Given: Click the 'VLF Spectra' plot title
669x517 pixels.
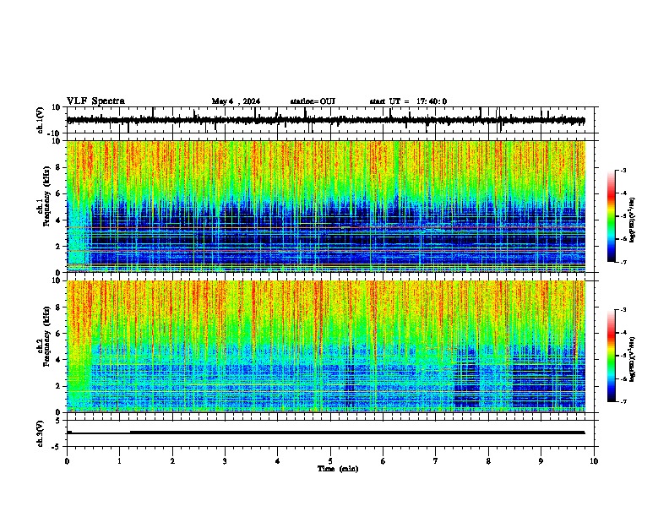Looking at the screenshot, I should 95,101.
